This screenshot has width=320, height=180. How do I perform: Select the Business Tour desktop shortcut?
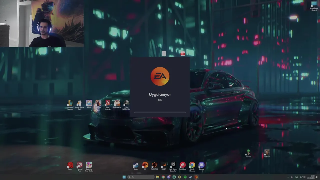(89, 167)
